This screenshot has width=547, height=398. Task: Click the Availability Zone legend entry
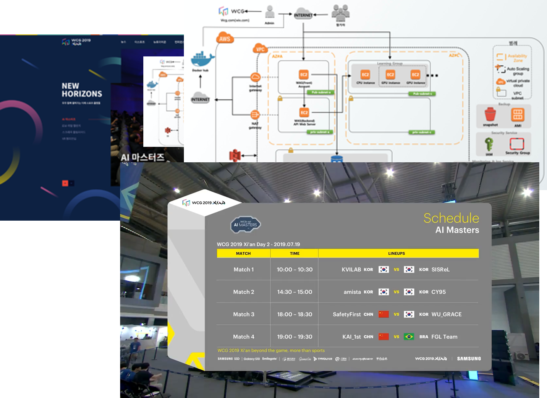point(512,58)
